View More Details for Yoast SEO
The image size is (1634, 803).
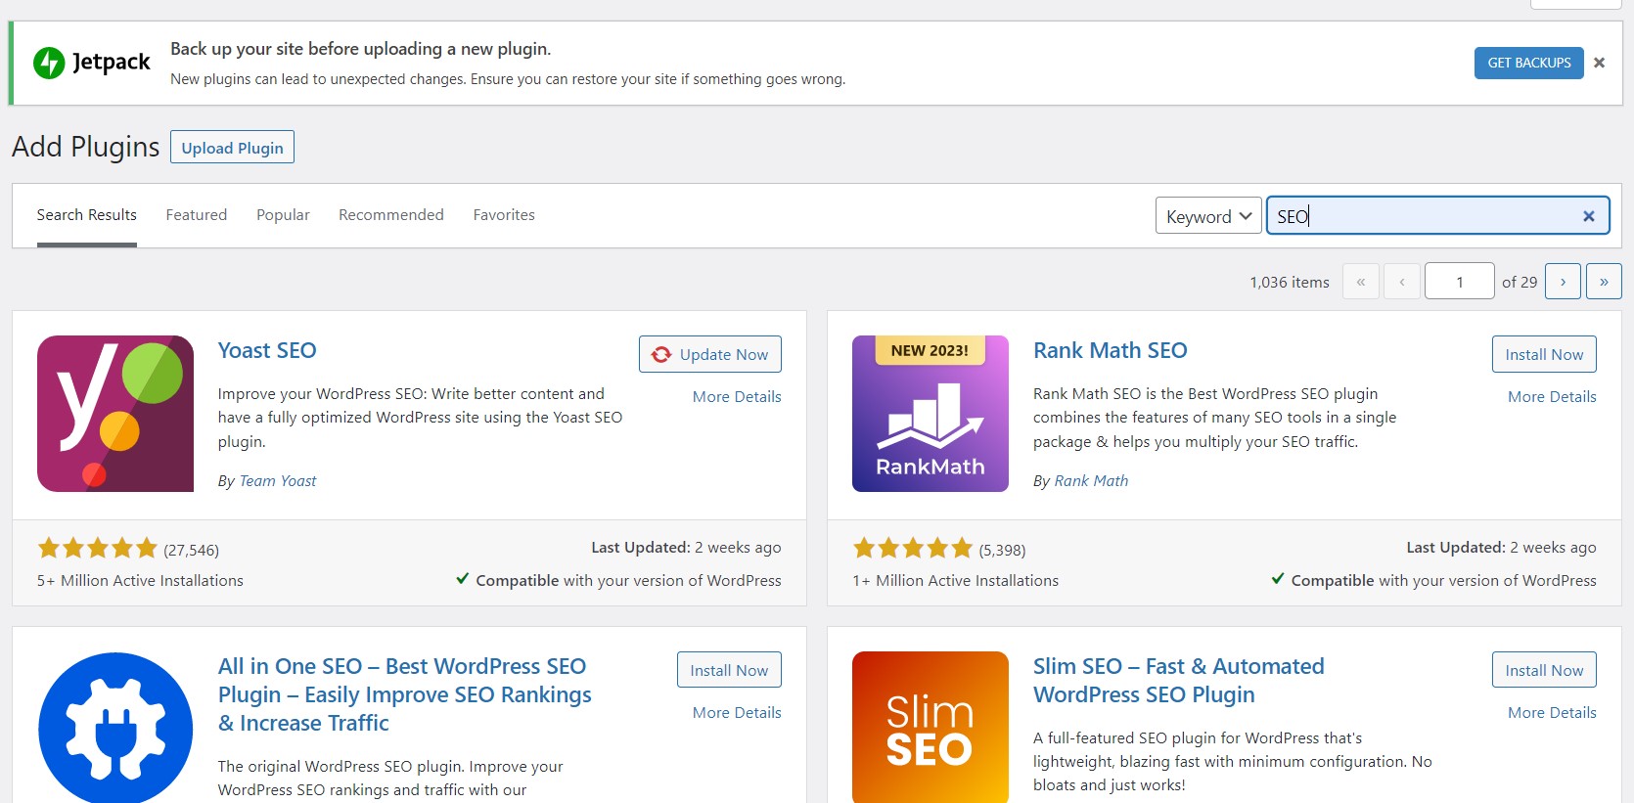click(737, 396)
